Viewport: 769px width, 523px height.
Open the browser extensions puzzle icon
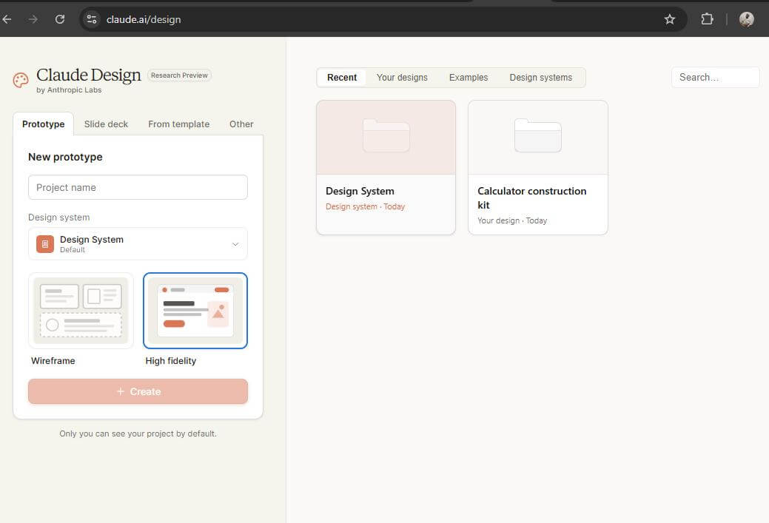click(x=707, y=19)
